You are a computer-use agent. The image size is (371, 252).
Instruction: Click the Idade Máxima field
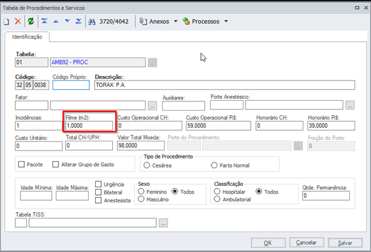click(72, 196)
